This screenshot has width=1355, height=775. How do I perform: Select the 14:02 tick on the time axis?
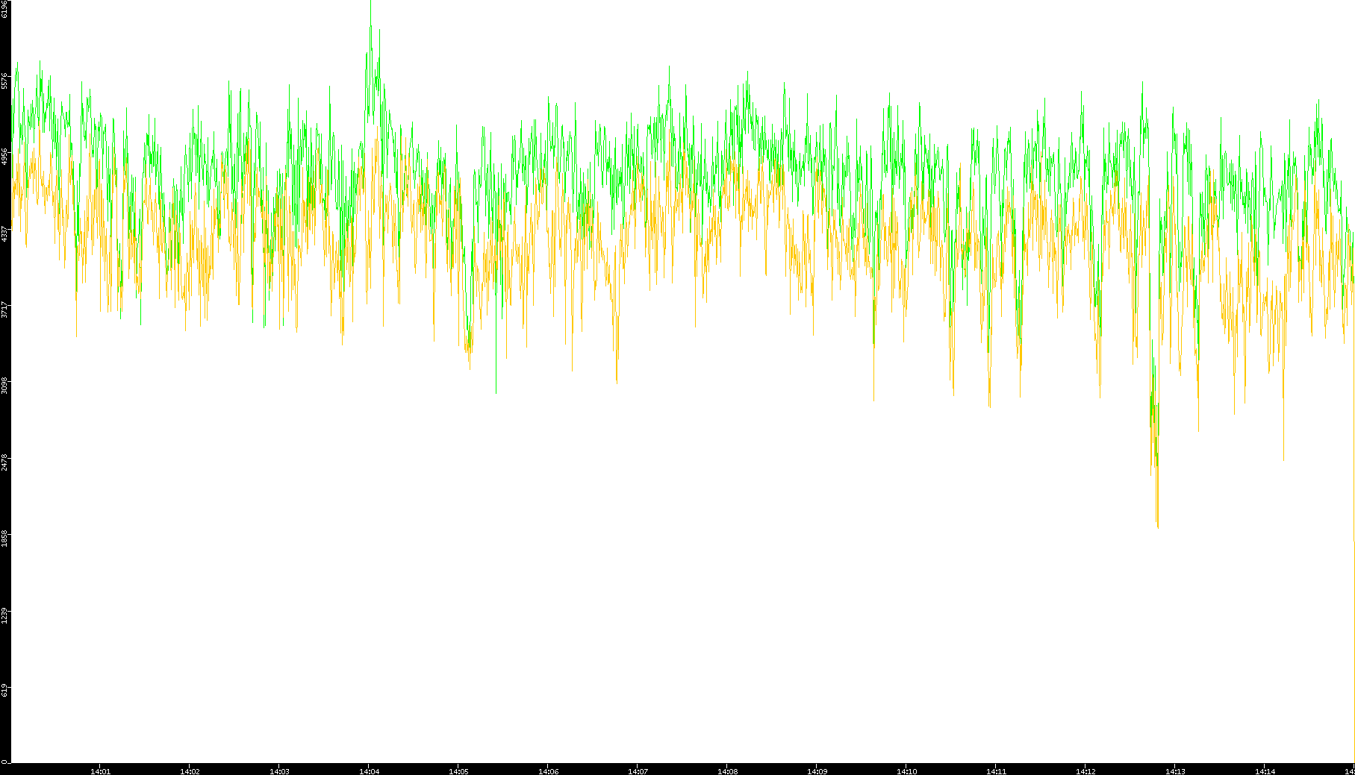(190, 771)
